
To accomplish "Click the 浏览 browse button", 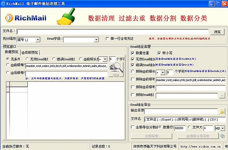I will [x=217, y=32].
